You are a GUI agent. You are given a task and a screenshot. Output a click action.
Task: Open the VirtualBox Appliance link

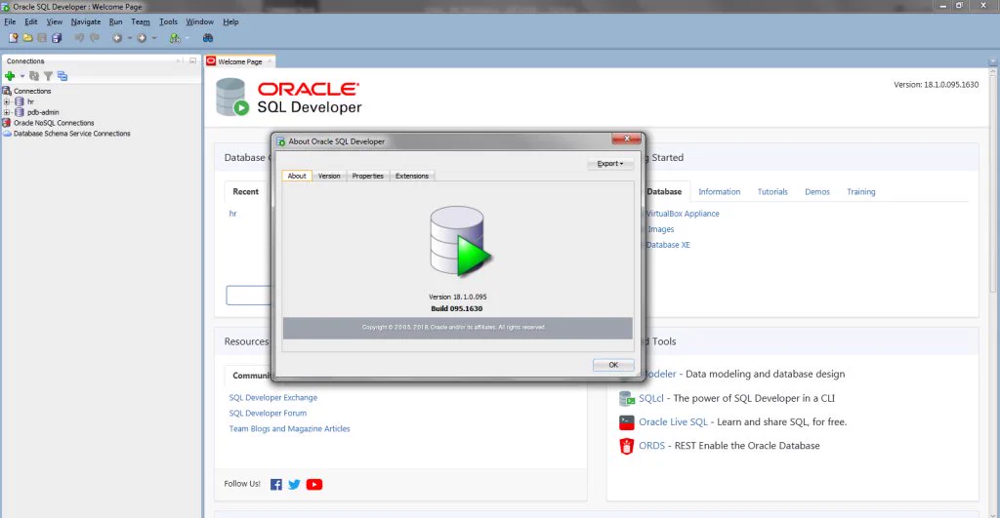683,214
